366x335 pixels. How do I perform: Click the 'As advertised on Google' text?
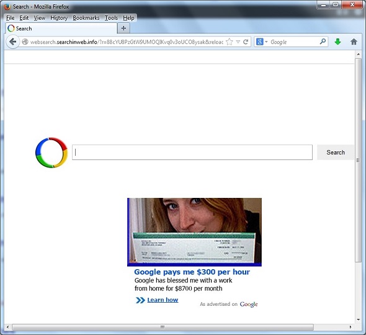tap(229, 304)
